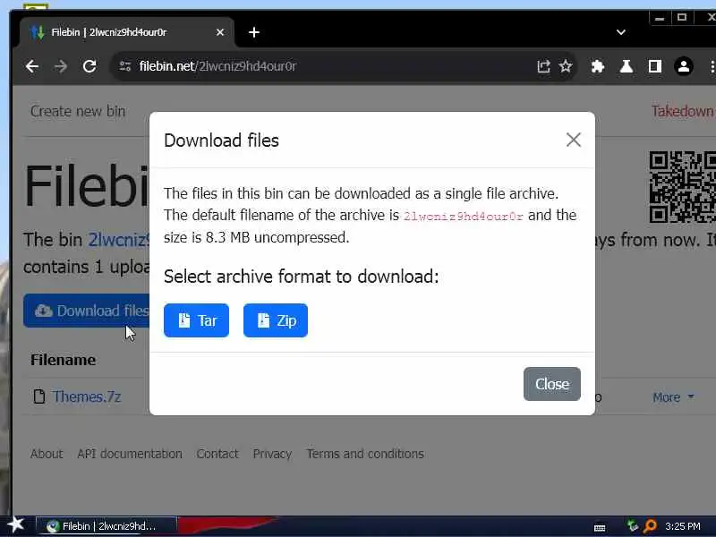
Task: Click the Create new bin link
Action: click(78, 111)
